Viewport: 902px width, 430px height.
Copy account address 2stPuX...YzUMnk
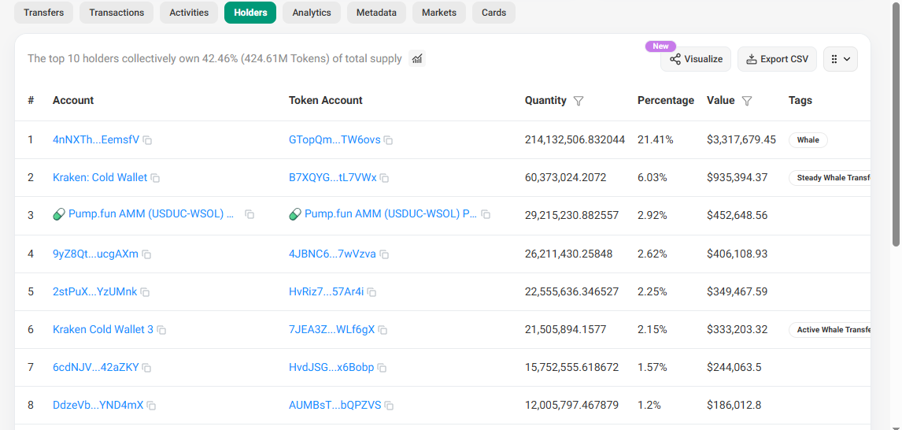point(146,292)
